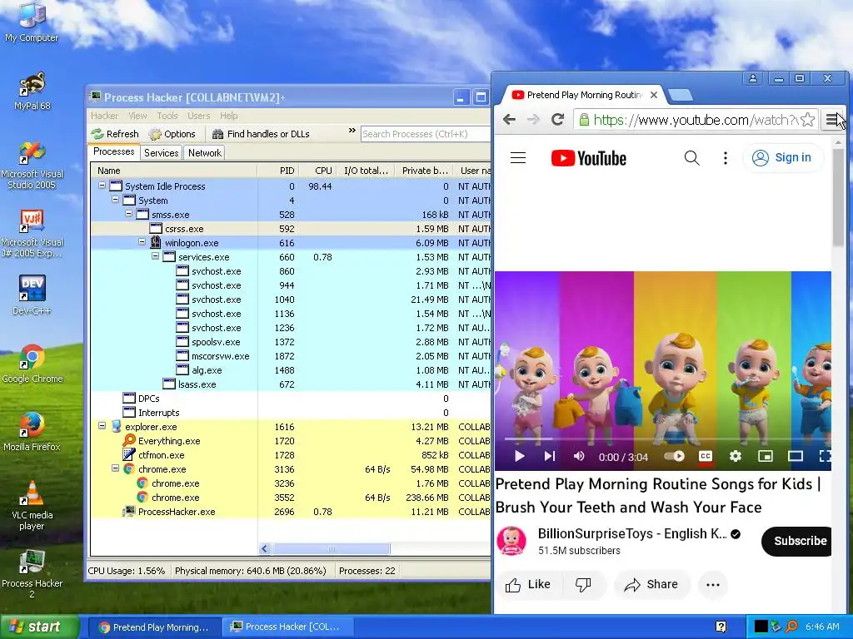
Task: Skip to next video
Action: [550, 457]
